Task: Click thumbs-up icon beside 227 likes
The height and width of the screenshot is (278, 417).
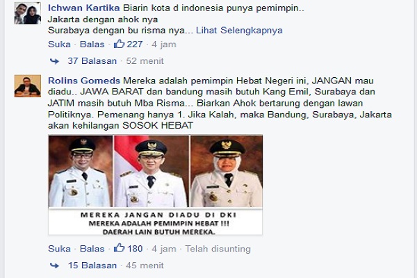Action: (x=119, y=44)
